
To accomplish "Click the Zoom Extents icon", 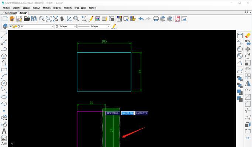I will click(x=56, y=19).
